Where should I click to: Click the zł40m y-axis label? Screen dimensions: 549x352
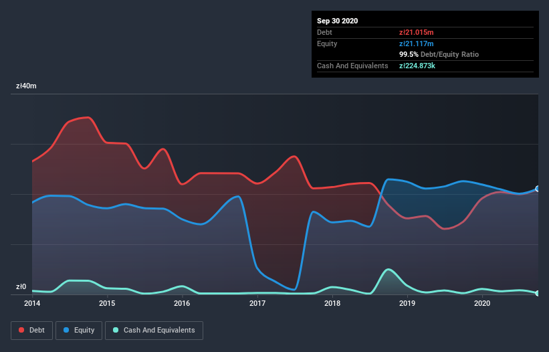click(x=26, y=86)
